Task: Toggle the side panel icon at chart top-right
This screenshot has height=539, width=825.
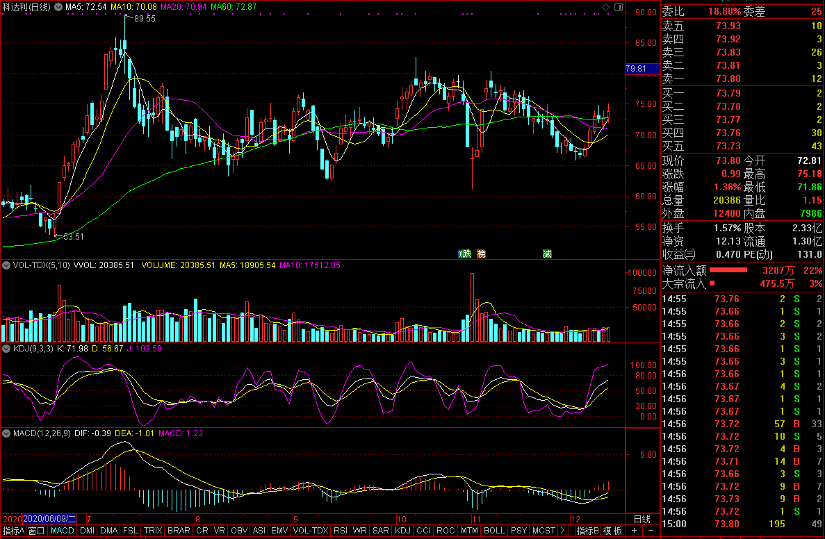Action: pos(617,7)
